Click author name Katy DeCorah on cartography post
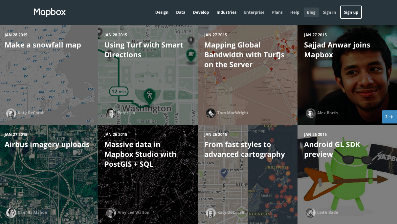Screen dimensions: 397x224 [231, 213]
